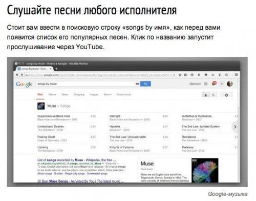Play the song Supermassive Black Hole
This screenshot has height=201, width=256.
coord(54,116)
